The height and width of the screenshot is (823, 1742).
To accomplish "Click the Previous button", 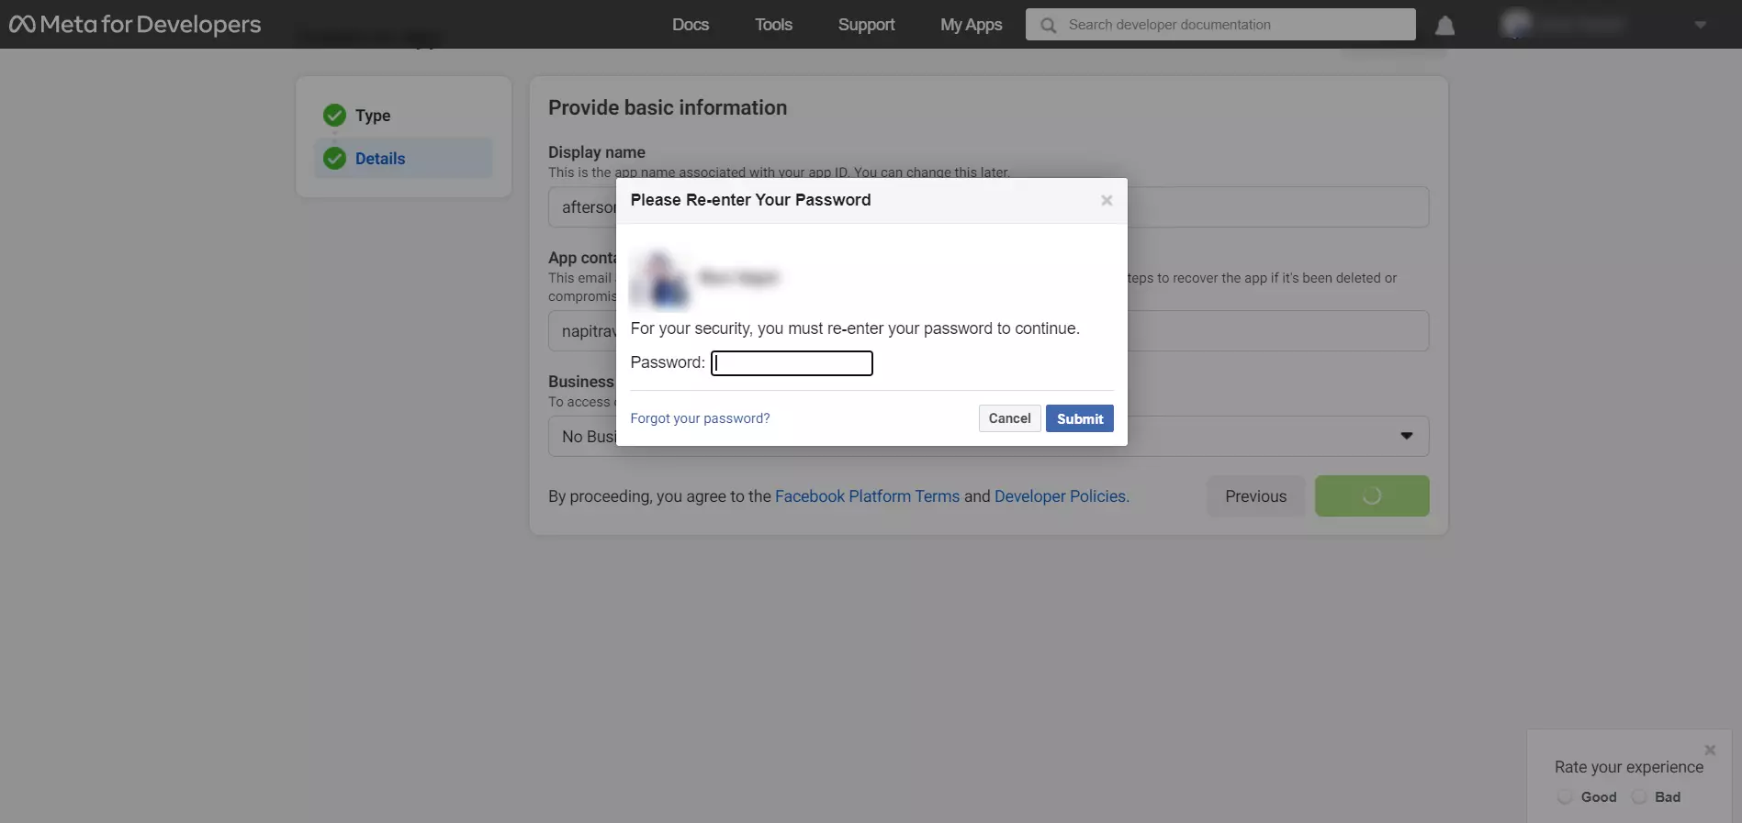I will click(x=1255, y=496).
